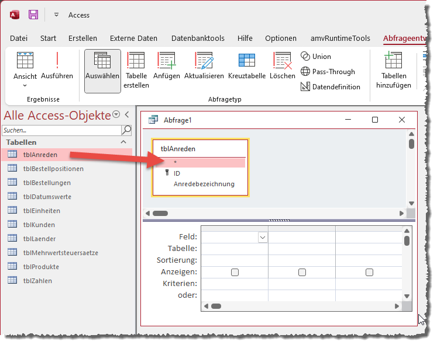The image size is (437, 345).
Task: Open the Feld dropdown in first column
Action: tap(263, 237)
